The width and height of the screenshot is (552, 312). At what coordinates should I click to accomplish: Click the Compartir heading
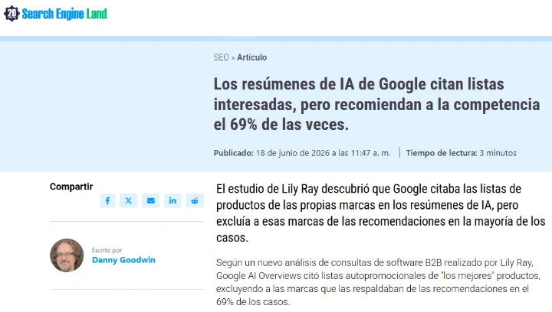71,187
